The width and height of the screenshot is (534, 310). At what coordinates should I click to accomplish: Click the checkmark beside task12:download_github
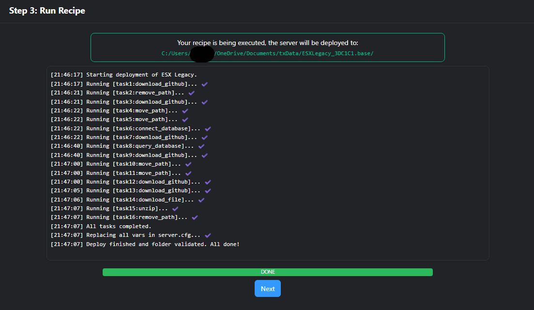tap(208, 182)
